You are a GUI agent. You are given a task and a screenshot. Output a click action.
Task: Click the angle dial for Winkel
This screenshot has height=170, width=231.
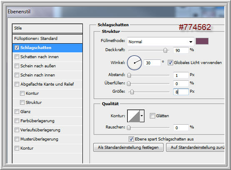point(134,63)
